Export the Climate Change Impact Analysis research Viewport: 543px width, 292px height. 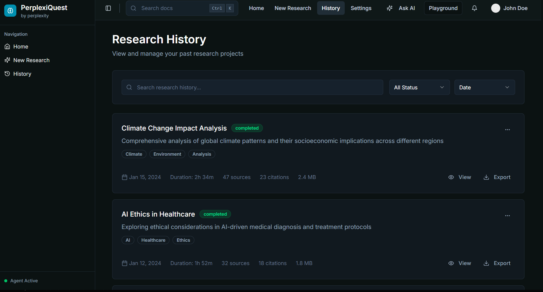[497, 177]
